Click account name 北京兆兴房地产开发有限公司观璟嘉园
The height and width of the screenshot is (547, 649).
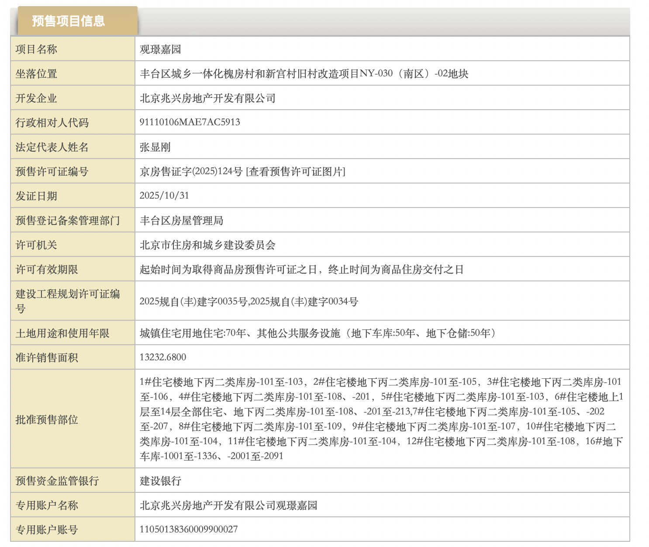228,505
